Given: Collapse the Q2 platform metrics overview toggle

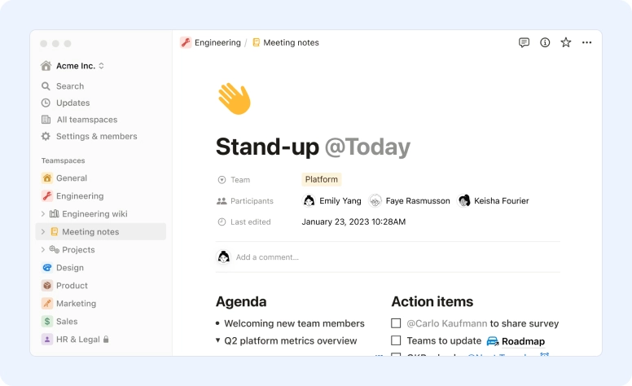Looking at the screenshot, I should [x=217, y=340].
